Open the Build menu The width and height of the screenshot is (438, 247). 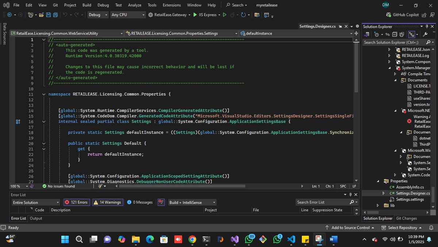[87, 5]
